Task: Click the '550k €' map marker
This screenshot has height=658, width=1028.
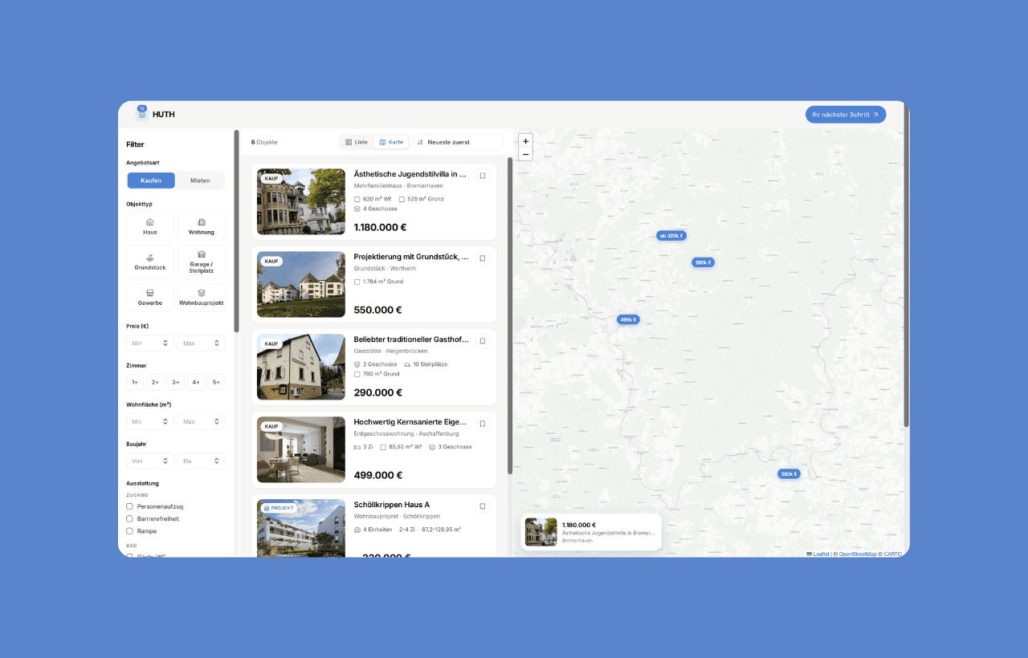Action: pos(789,474)
